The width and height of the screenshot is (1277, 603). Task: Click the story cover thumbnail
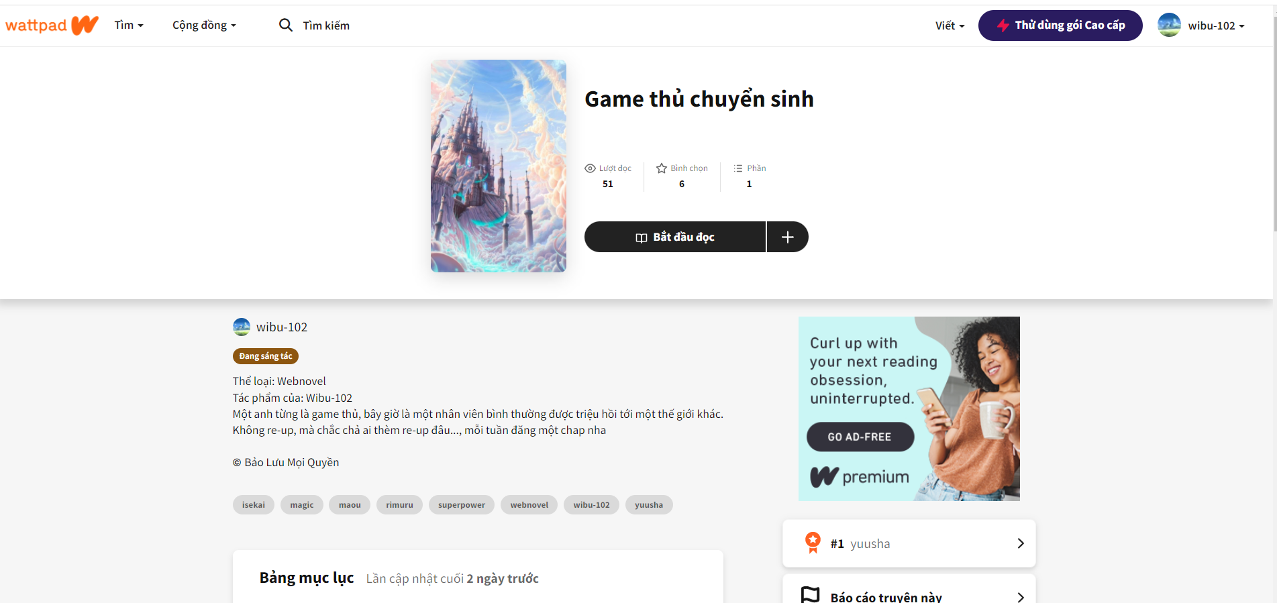(499, 166)
